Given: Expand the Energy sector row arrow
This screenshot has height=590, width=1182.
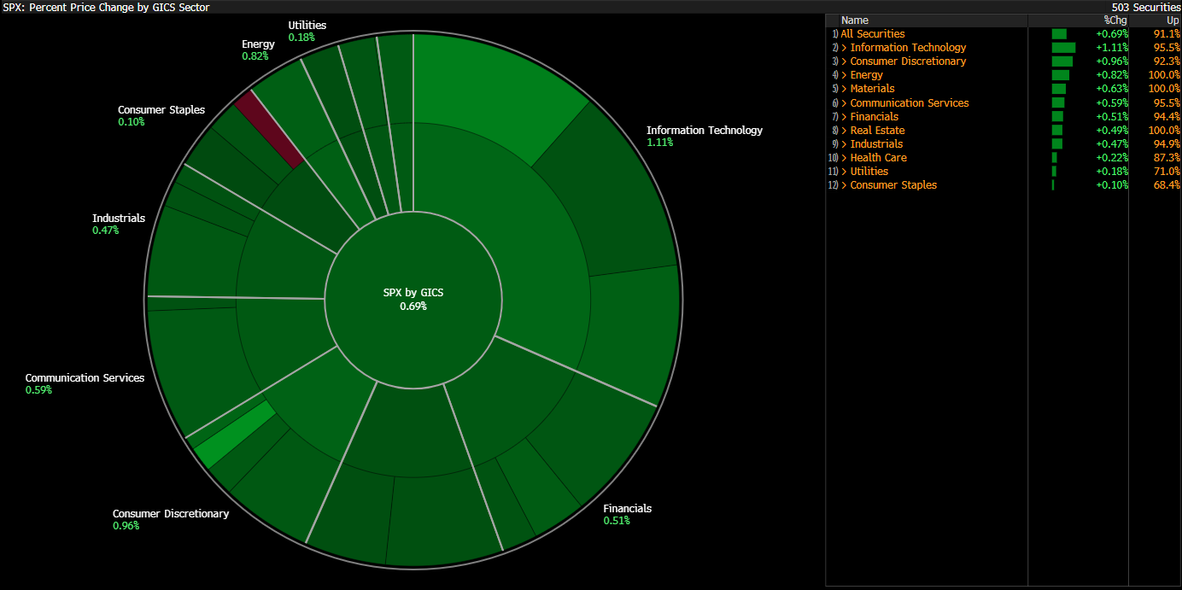Looking at the screenshot, I should coord(844,75).
